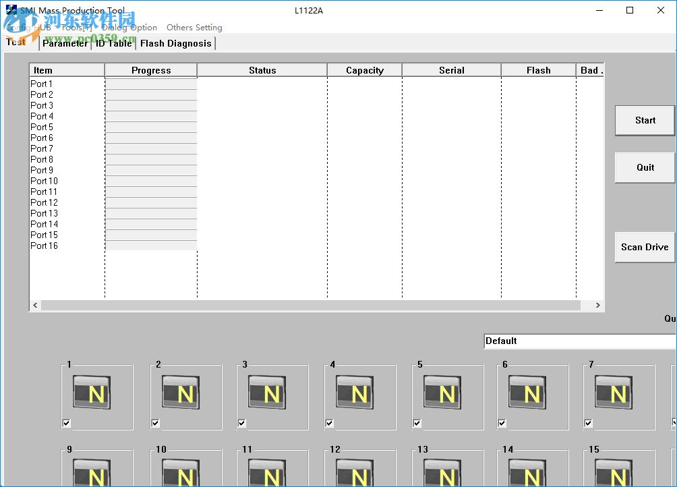Click the Port 16 progress bar
The image size is (677, 487).
click(x=151, y=246)
